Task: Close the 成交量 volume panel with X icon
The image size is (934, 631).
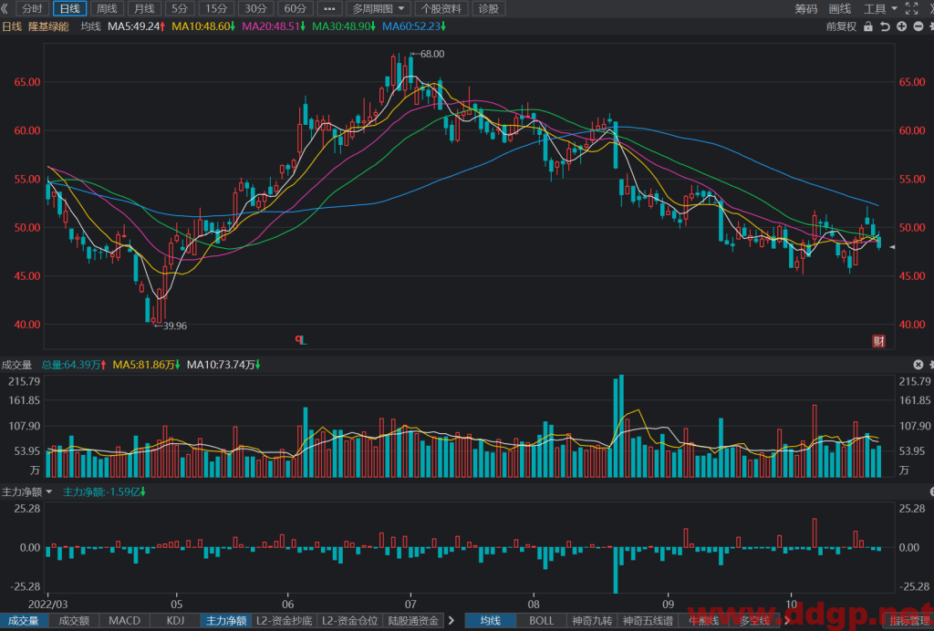Action: (918, 365)
